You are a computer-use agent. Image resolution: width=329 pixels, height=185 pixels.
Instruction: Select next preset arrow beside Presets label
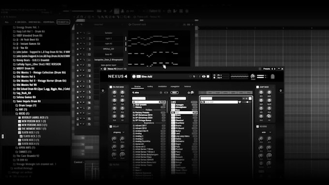pos(274,69)
